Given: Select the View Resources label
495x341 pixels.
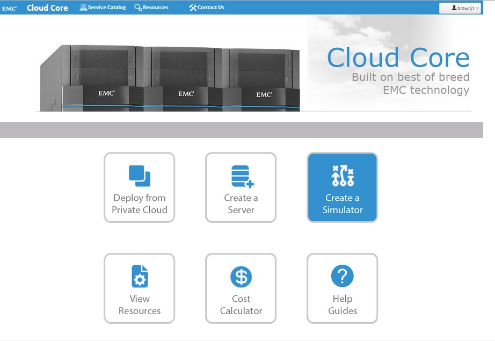Looking at the screenshot, I should (x=140, y=304).
